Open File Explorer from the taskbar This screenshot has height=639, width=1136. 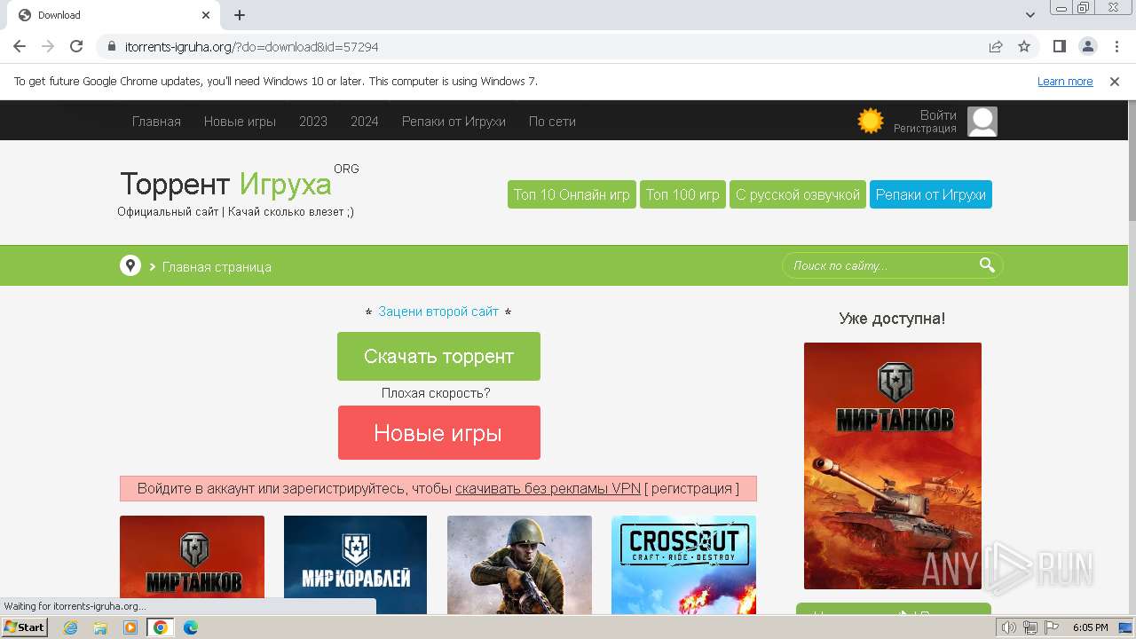pos(100,627)
